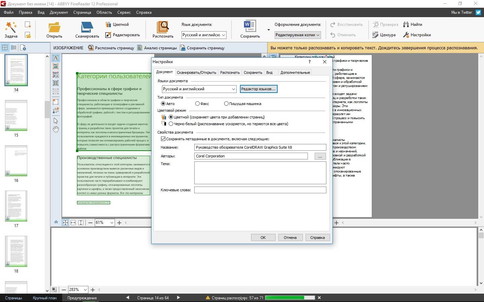Select the arrow pointer tool
The height and width of the screenshot is (302, 484).
[x=56, y=121]
